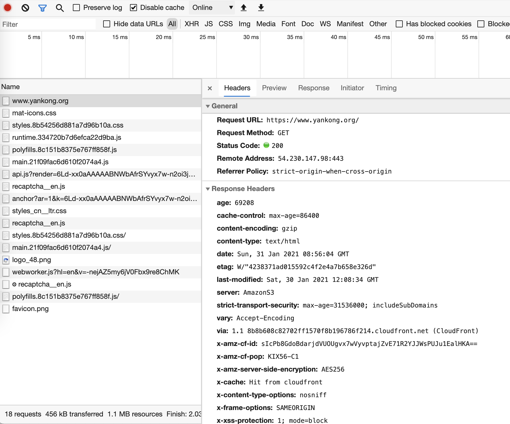
Task: Select the anchor?ar=1&k request row
Action: (101, 199)
